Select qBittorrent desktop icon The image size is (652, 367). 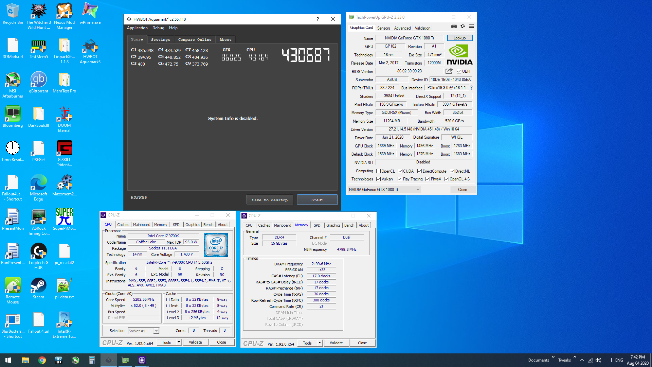click(39, 82)
